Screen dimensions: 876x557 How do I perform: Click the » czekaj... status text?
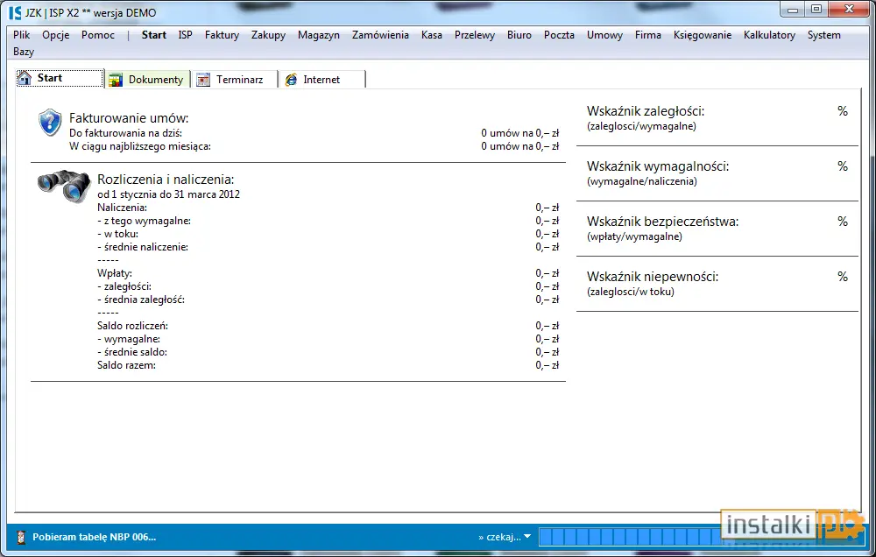pyautogui.click(x=499, y=537)
